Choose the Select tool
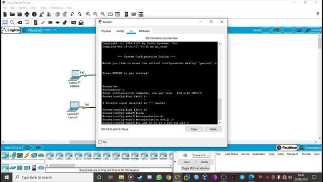This screenshot has height=182, width=323. (5, 22)
